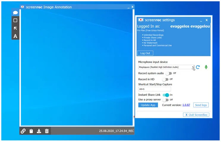The image size is (221, 142).
Task: Open the Microphone input device dropdown
Action: point(166,67)
